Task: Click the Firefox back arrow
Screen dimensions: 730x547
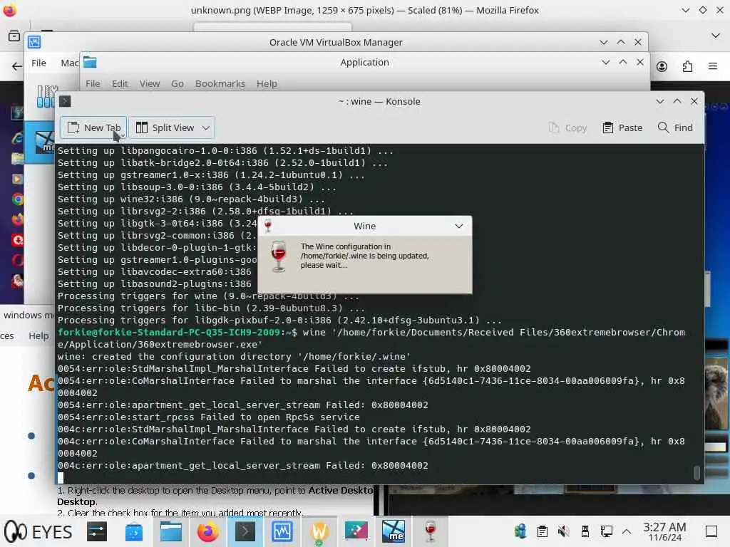Action: coord(17,66)
